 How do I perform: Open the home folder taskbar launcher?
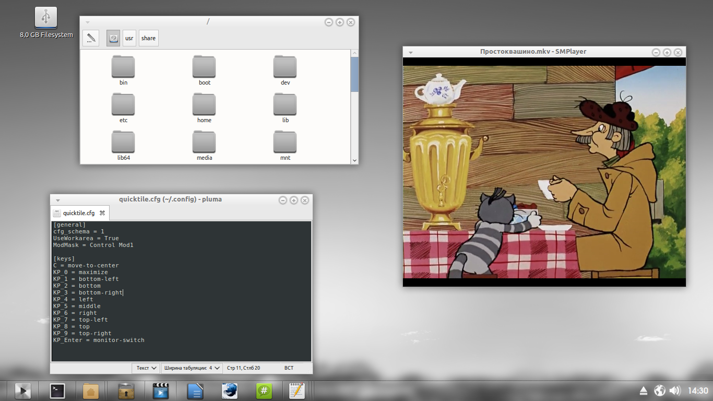pyautogui.click(x=91, y=391)
